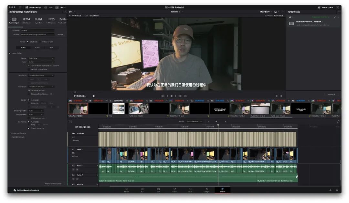Expand the Subtitle Settings section

pyautogui.click(x=18, y=137)
